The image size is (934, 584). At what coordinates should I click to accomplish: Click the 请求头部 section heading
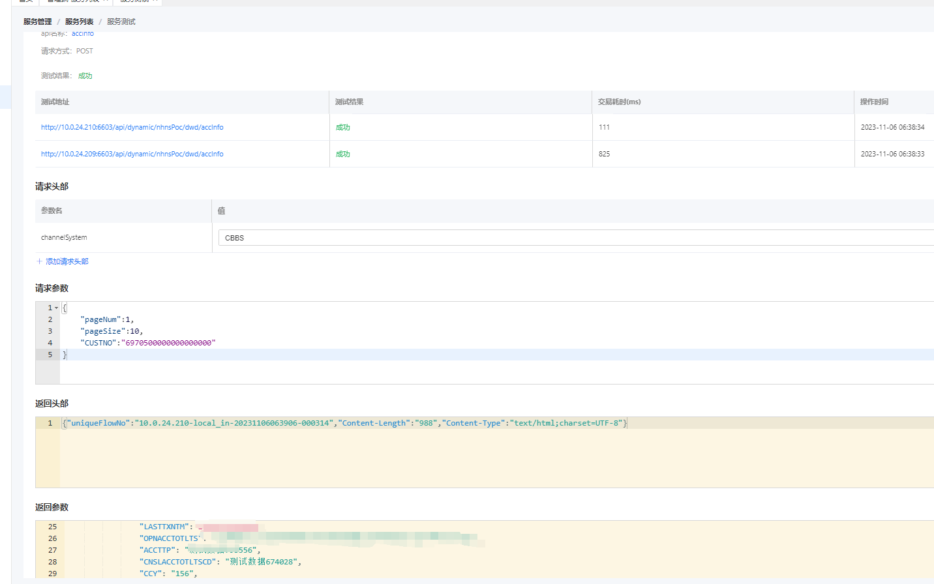52,186
